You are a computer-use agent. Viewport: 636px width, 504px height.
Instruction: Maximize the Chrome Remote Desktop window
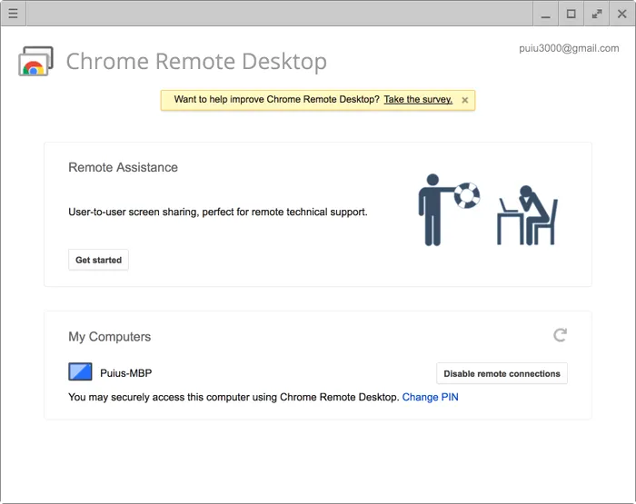pos(571,14)
